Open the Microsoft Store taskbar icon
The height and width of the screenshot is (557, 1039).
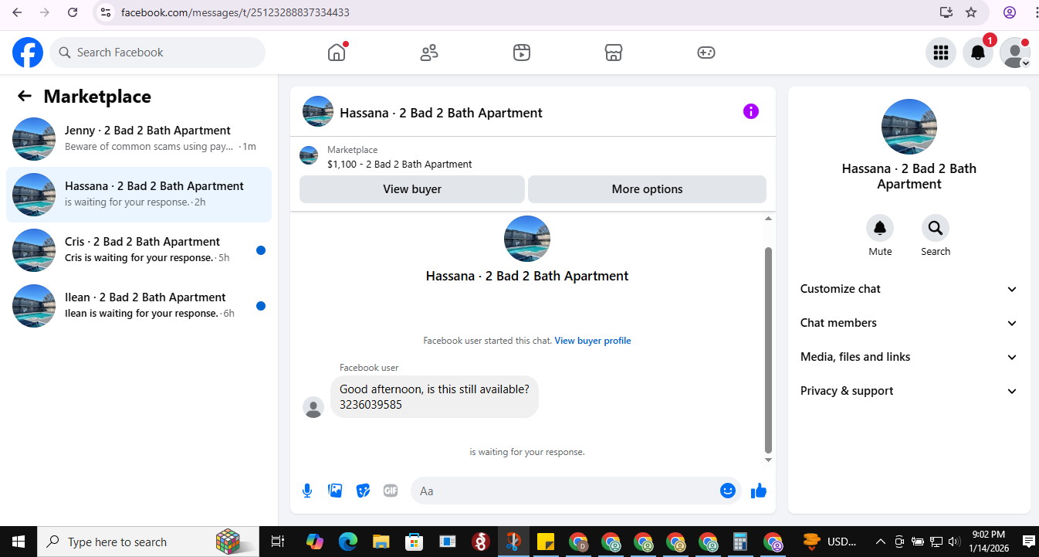tap(415, 542)
